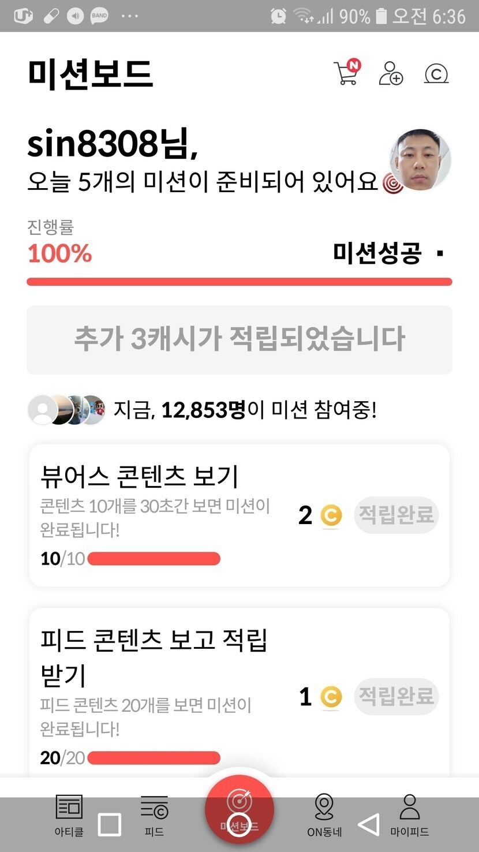
Task: Tap the 미션성공 status label
Action: point(377,253)
